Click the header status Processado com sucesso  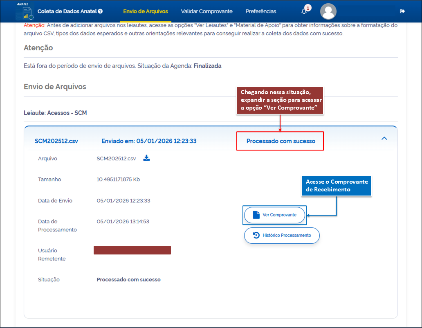pos(281,141)
